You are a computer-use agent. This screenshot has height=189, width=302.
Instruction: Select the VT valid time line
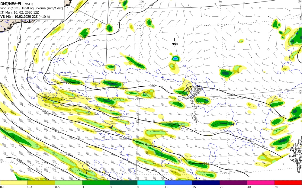pyautogui.click(x=25, y=17)
